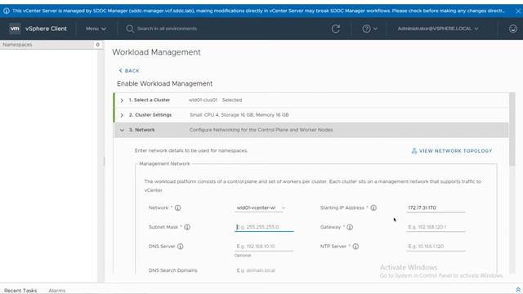Open the Network selection dropdown
The image size is (523, 294).
pos(260,207)
